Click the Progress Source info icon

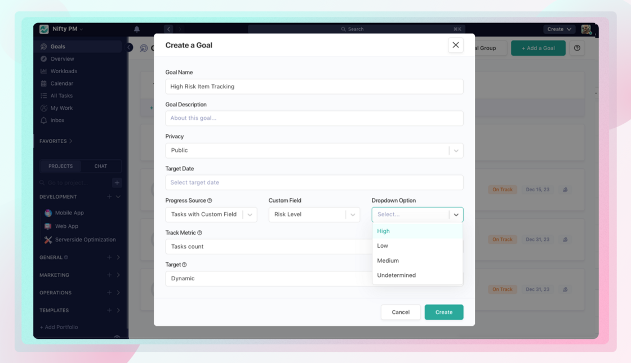pyautogui.click(x=210, y=201)
